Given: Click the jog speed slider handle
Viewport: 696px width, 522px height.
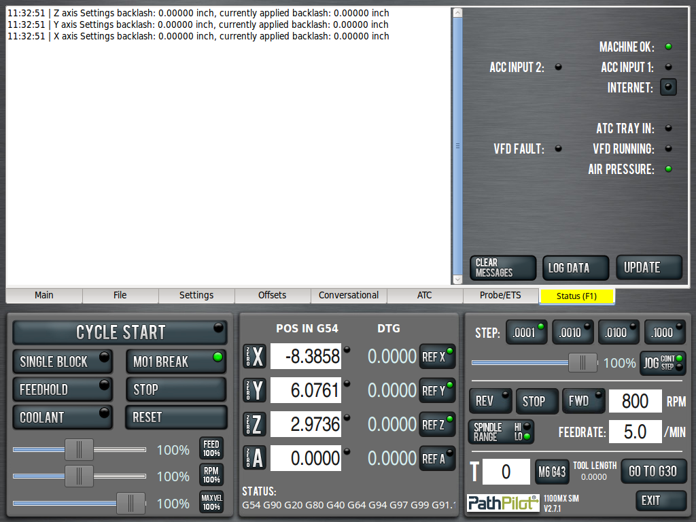Looking at the screenshot, I should tap(582, 363).
